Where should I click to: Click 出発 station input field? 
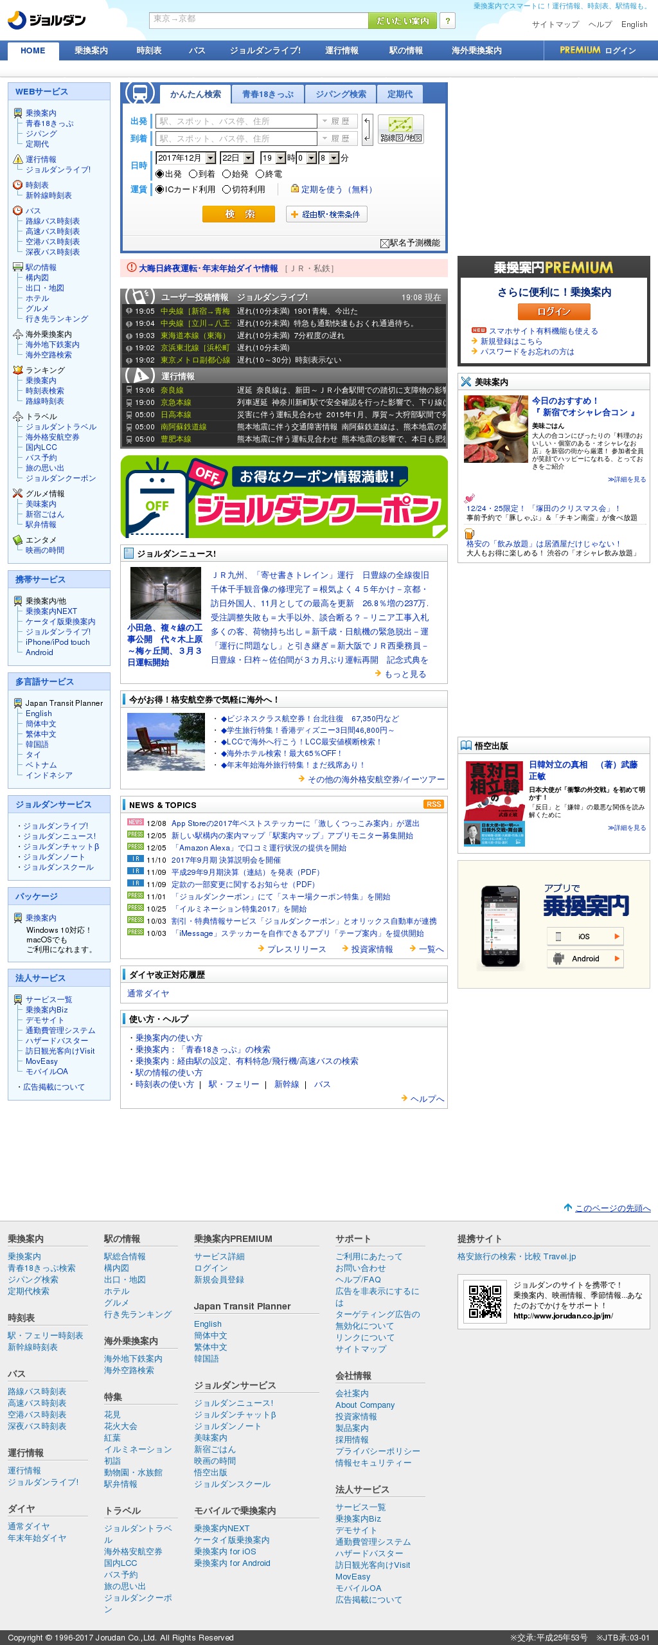coord(236,121)
